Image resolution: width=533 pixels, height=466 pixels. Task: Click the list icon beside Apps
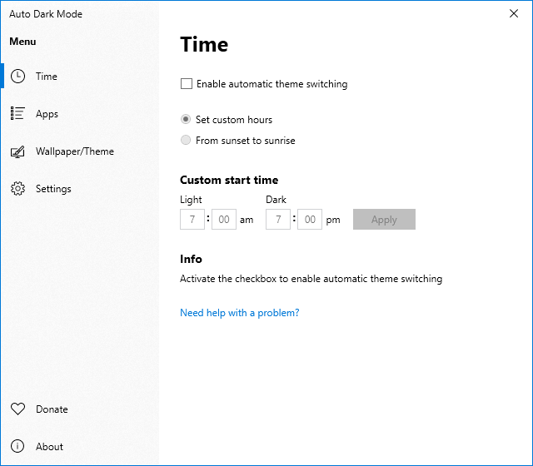tap(17, 114)
